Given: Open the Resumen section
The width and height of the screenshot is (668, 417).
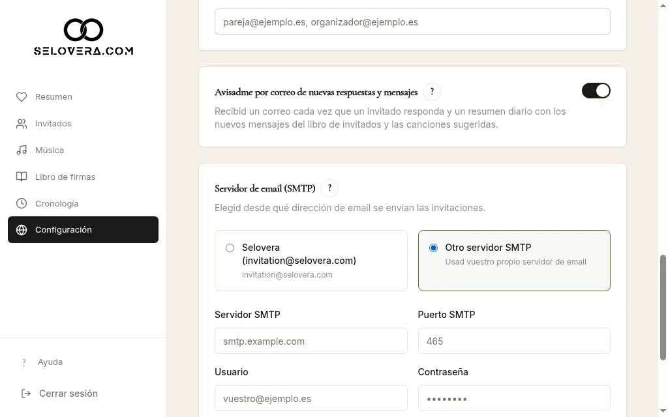Looking at the screenshot, I should pos(83,97).
